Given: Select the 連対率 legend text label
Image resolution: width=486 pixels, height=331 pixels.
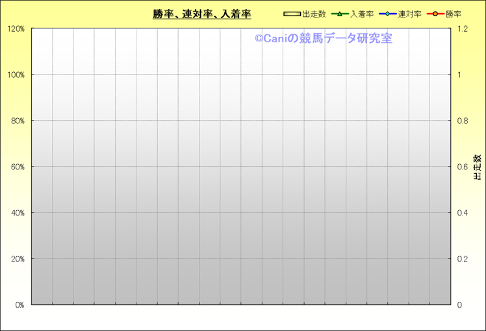Looking at the screenshot, I should (x=410, y=14).
